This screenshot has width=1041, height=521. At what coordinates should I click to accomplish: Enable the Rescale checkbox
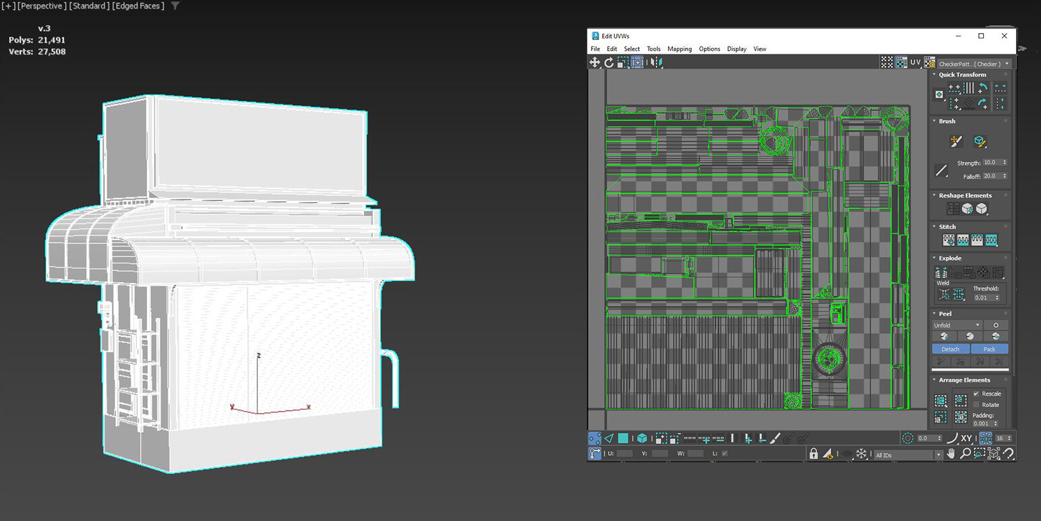[976, 394]
